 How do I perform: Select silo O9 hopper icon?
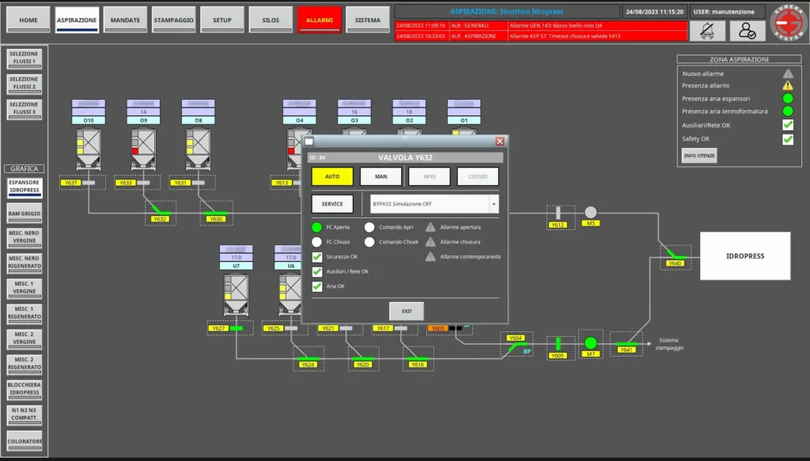click(143, 149)
